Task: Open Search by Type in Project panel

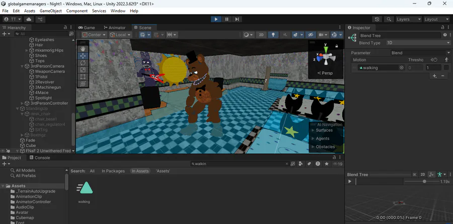Action: [x=301, y=164]
